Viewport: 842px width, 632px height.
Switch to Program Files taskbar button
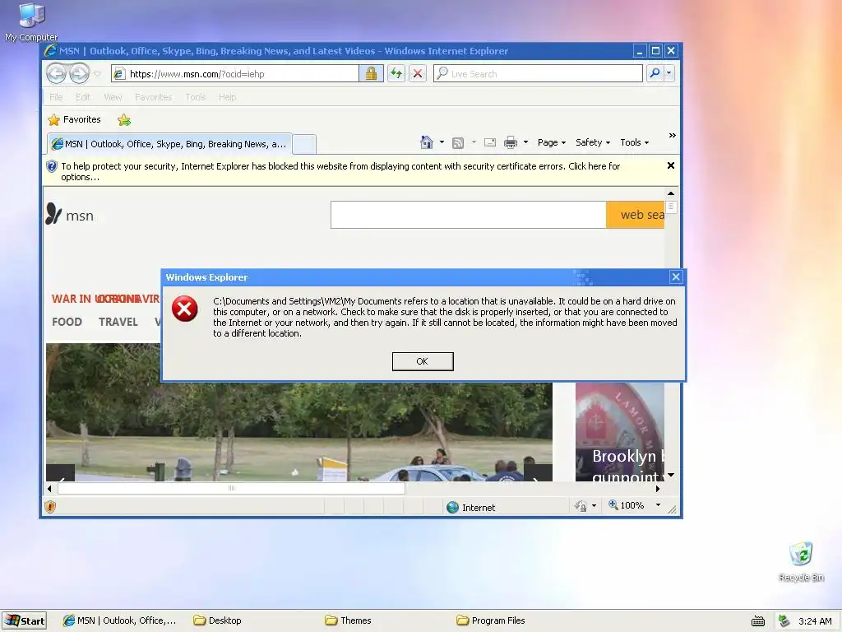point(492,620)
